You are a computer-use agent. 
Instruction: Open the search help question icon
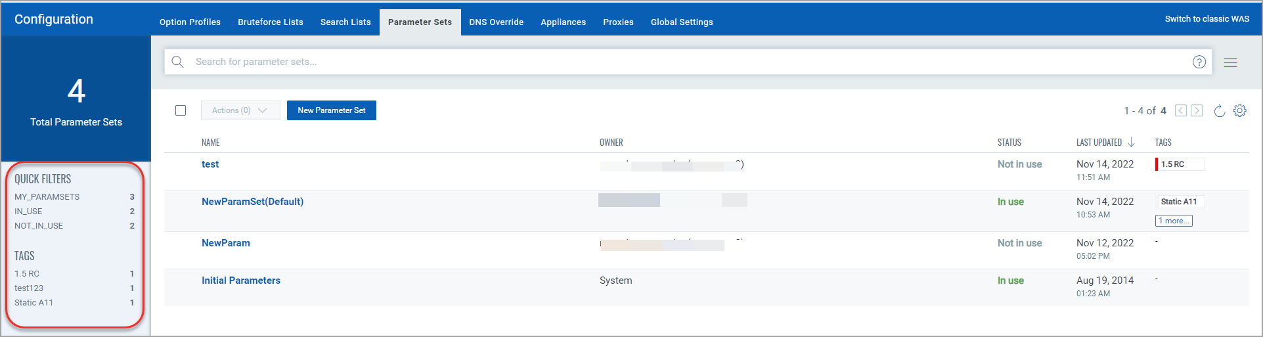1199,62
